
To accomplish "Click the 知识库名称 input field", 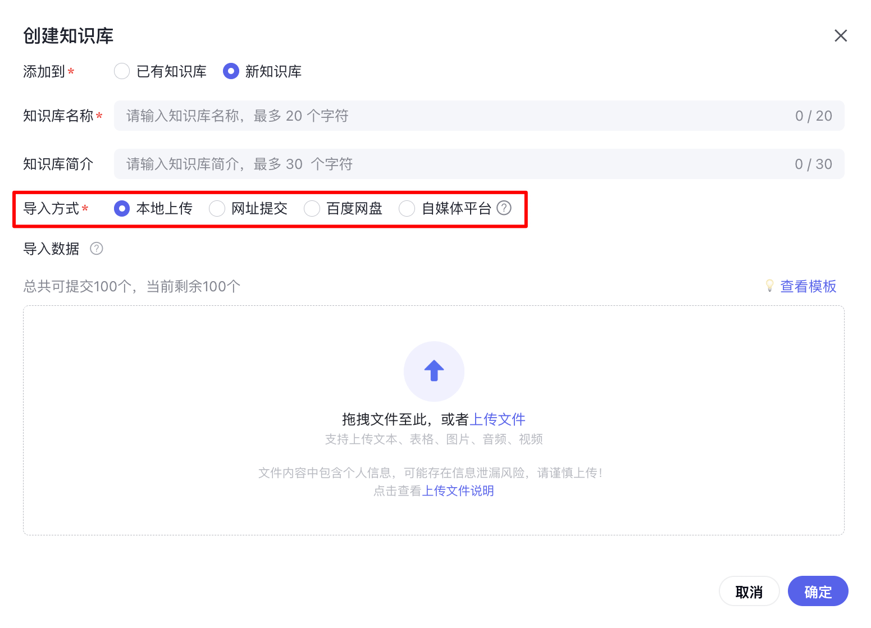I will click(393, 116).
